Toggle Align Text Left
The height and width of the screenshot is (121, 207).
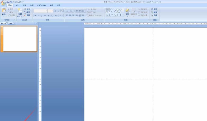(x=67, y=16)
